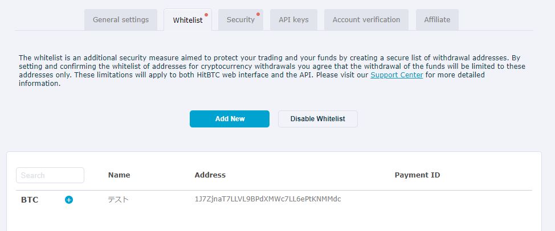Switch to the Security tab
The image size is (555, 231).
(240, 20)
